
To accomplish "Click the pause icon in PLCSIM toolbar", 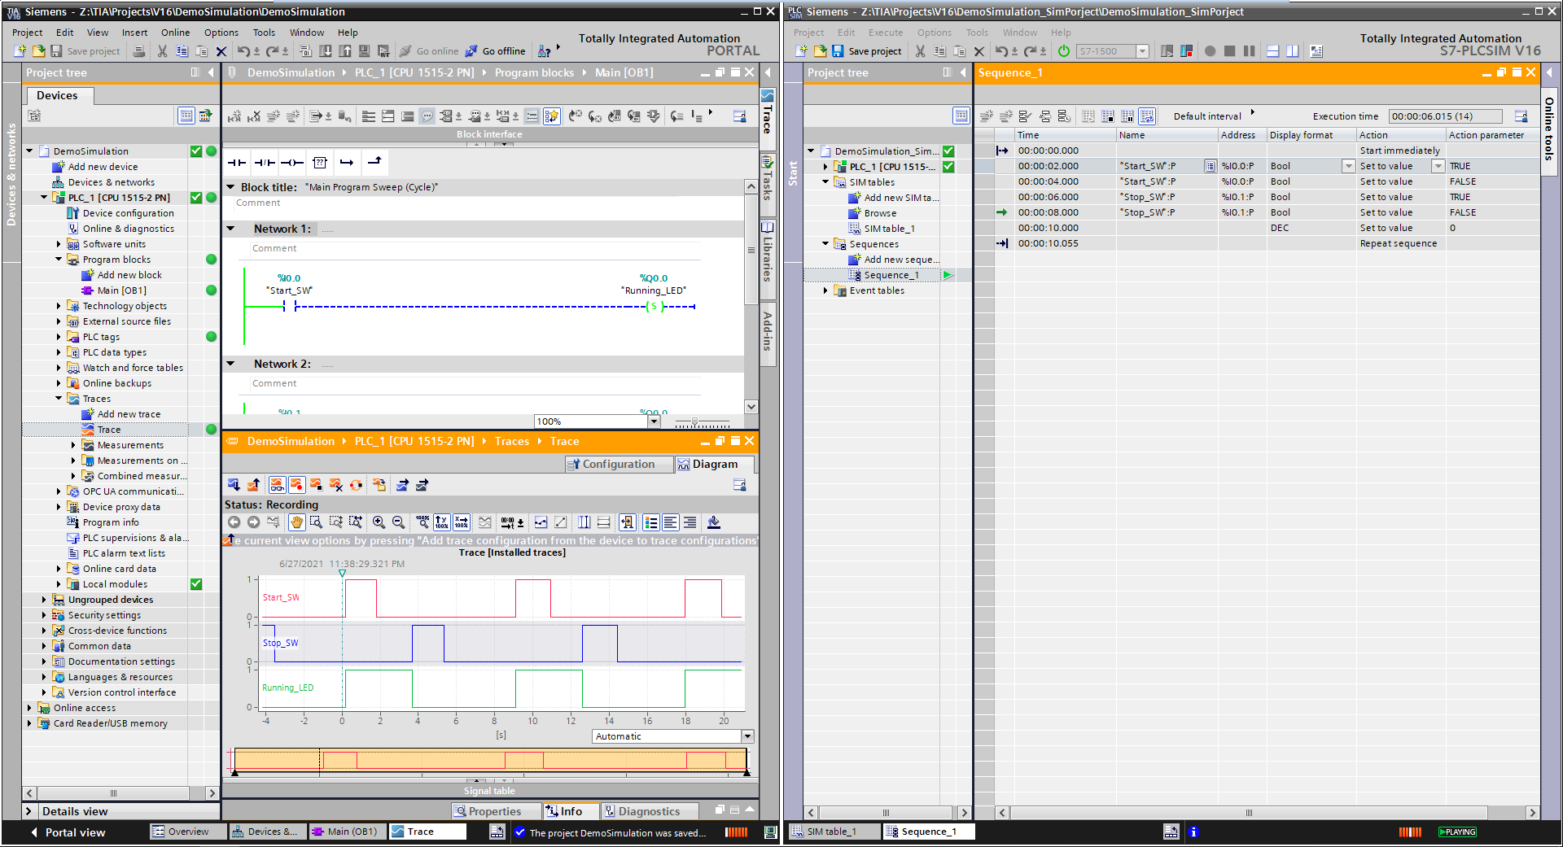I will [1249, 51].
